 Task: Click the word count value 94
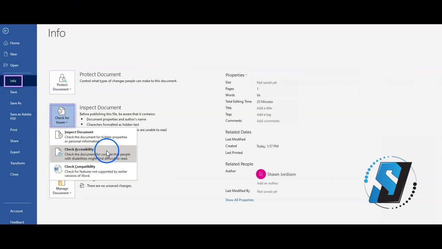pyautogui.click(x=258, y=95)
